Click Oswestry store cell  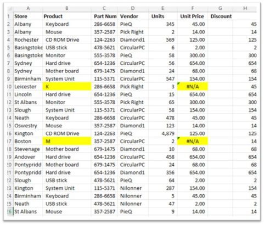28,126
